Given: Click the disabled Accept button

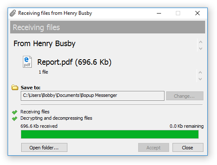Looking at the screenshot, I should click(153, 148).
